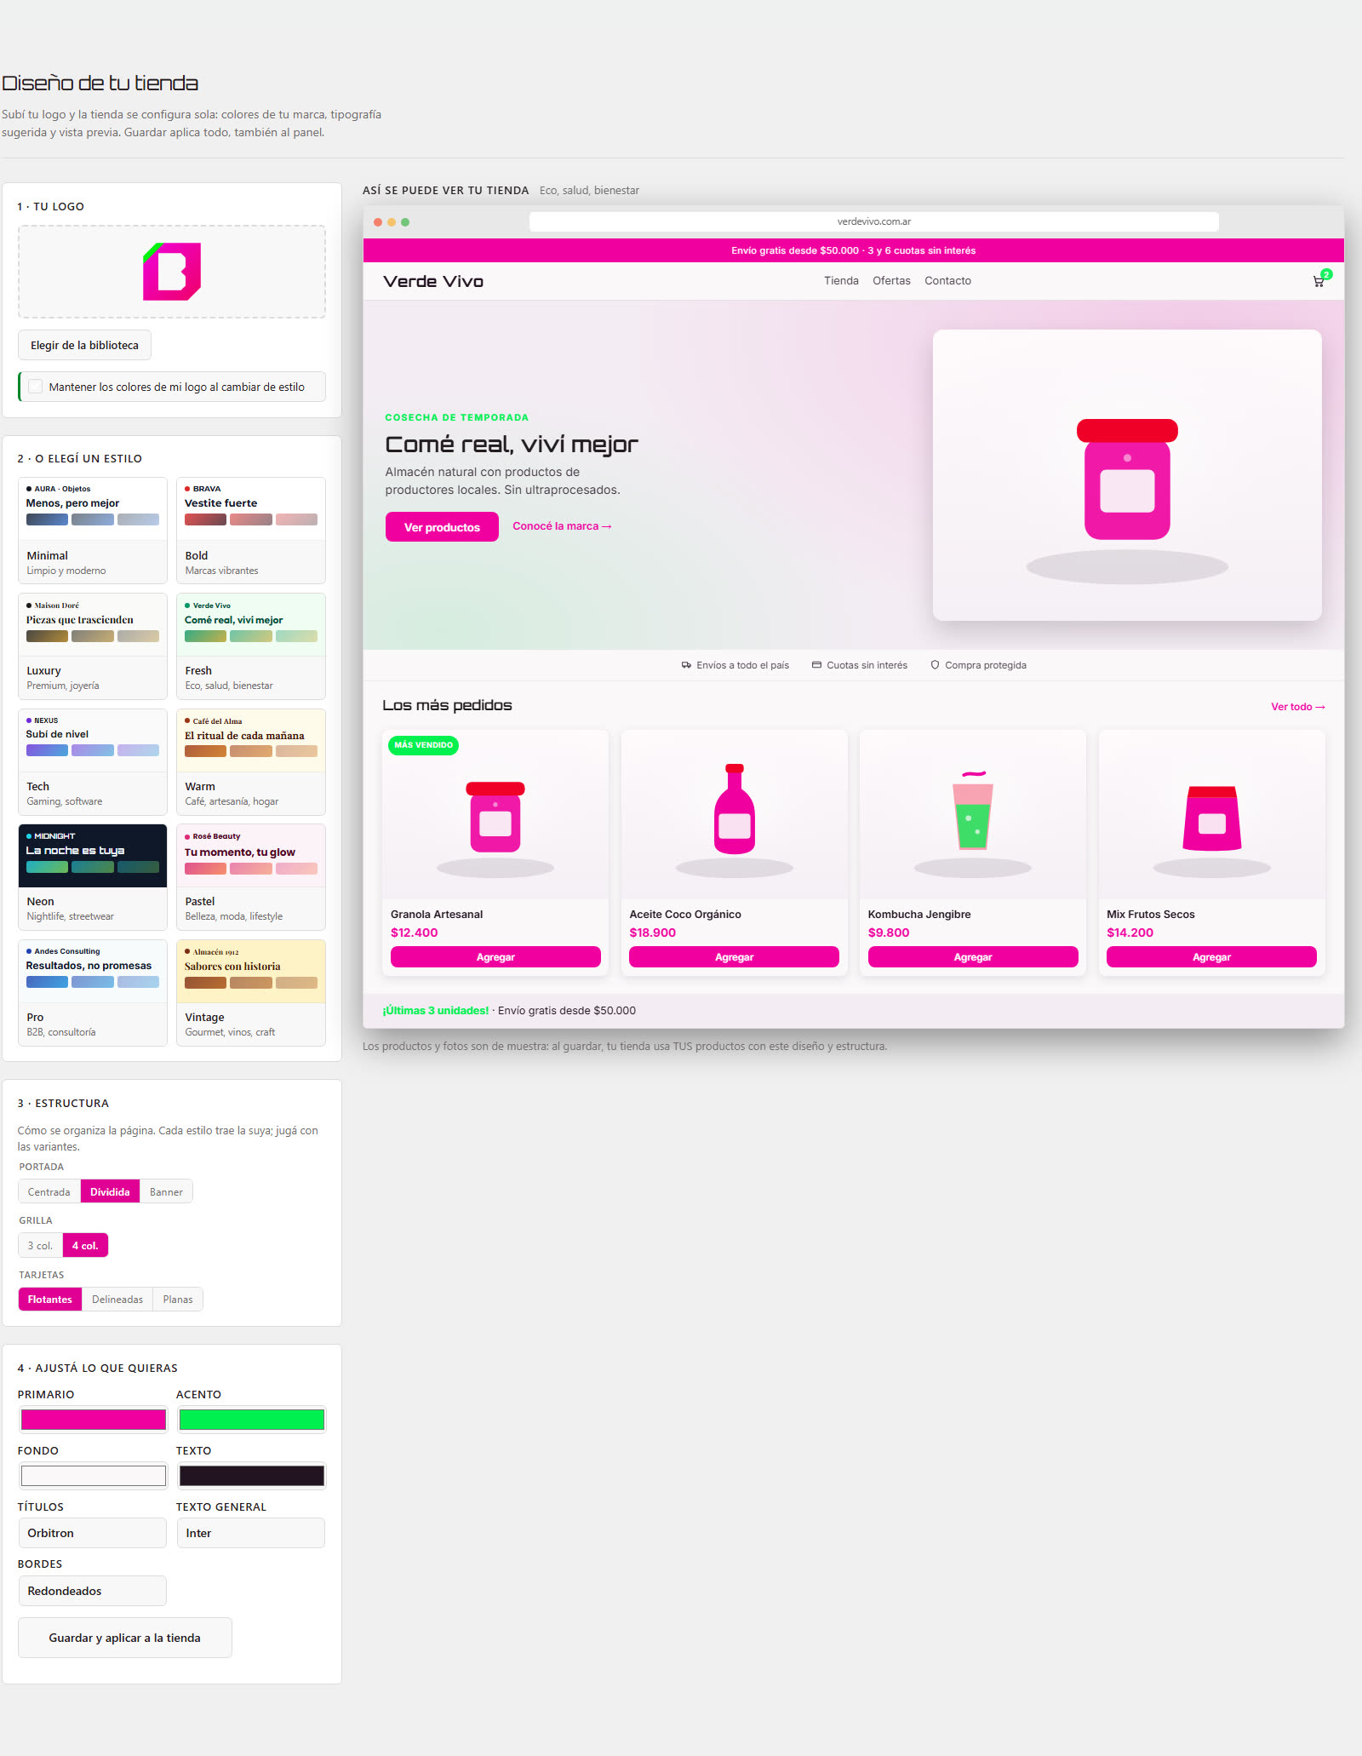Viewport: 1362px width, 1756px height.
Task: Add Kombucha Jengibre with Agregar button
Action: [x=973, y=957]
